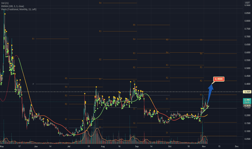Click the Jun label on time axis

36,146
